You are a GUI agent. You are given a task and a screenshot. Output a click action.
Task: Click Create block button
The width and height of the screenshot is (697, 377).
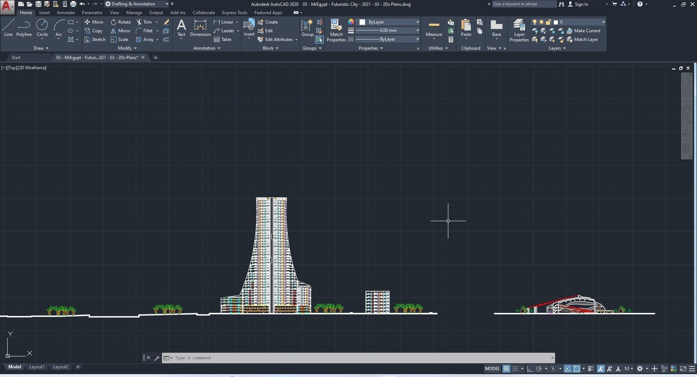268,22
